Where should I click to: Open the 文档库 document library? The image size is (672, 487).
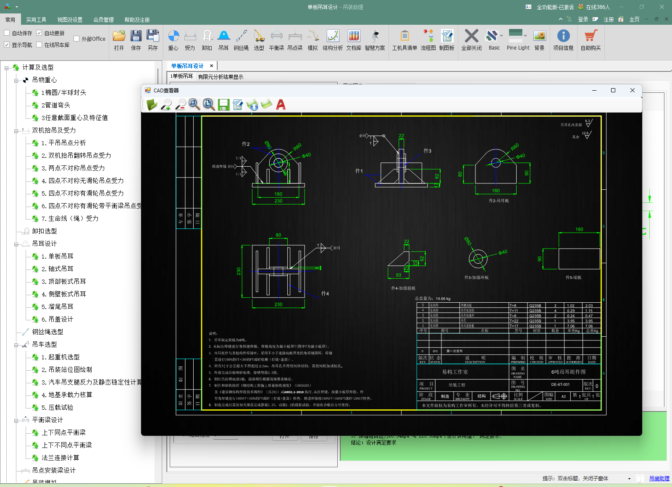pyautogui.click(x=354, y=40)
